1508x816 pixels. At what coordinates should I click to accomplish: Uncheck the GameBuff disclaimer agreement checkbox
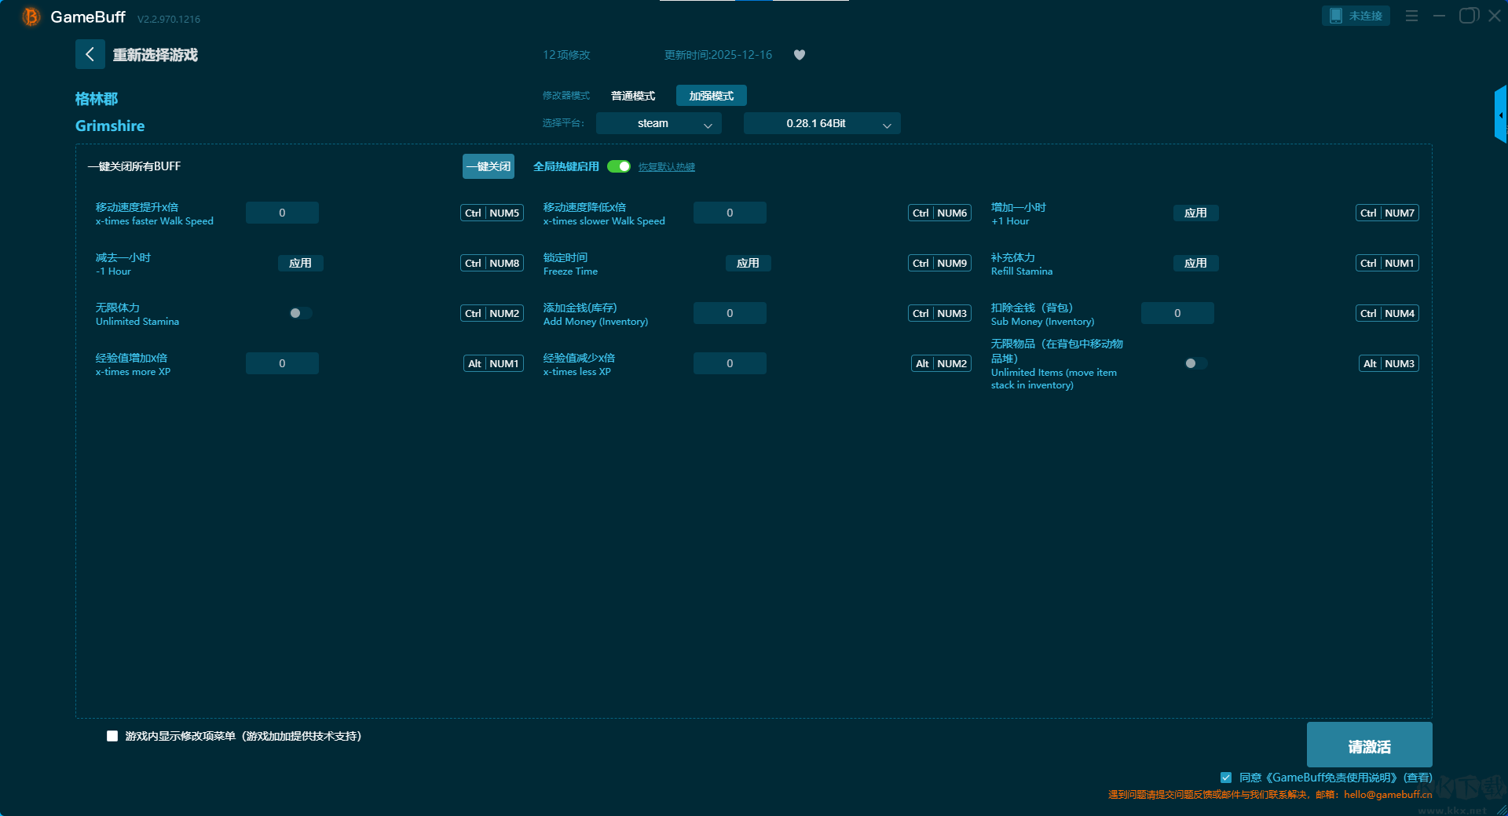(x=1226, y=778)
